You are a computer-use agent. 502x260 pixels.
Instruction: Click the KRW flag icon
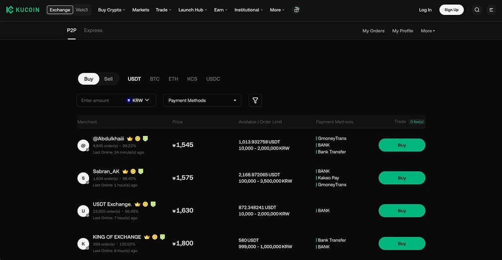click(129, 100)
